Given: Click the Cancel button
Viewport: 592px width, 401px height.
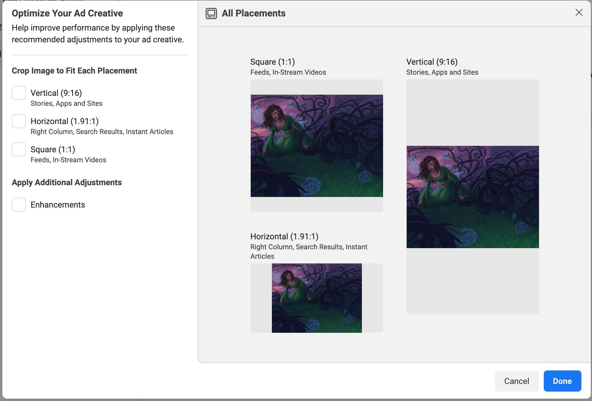Looking at the screenshot, I should click(x=516, y=381).
